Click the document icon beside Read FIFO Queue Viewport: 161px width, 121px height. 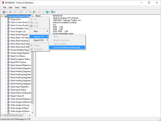tap(8, 62)
